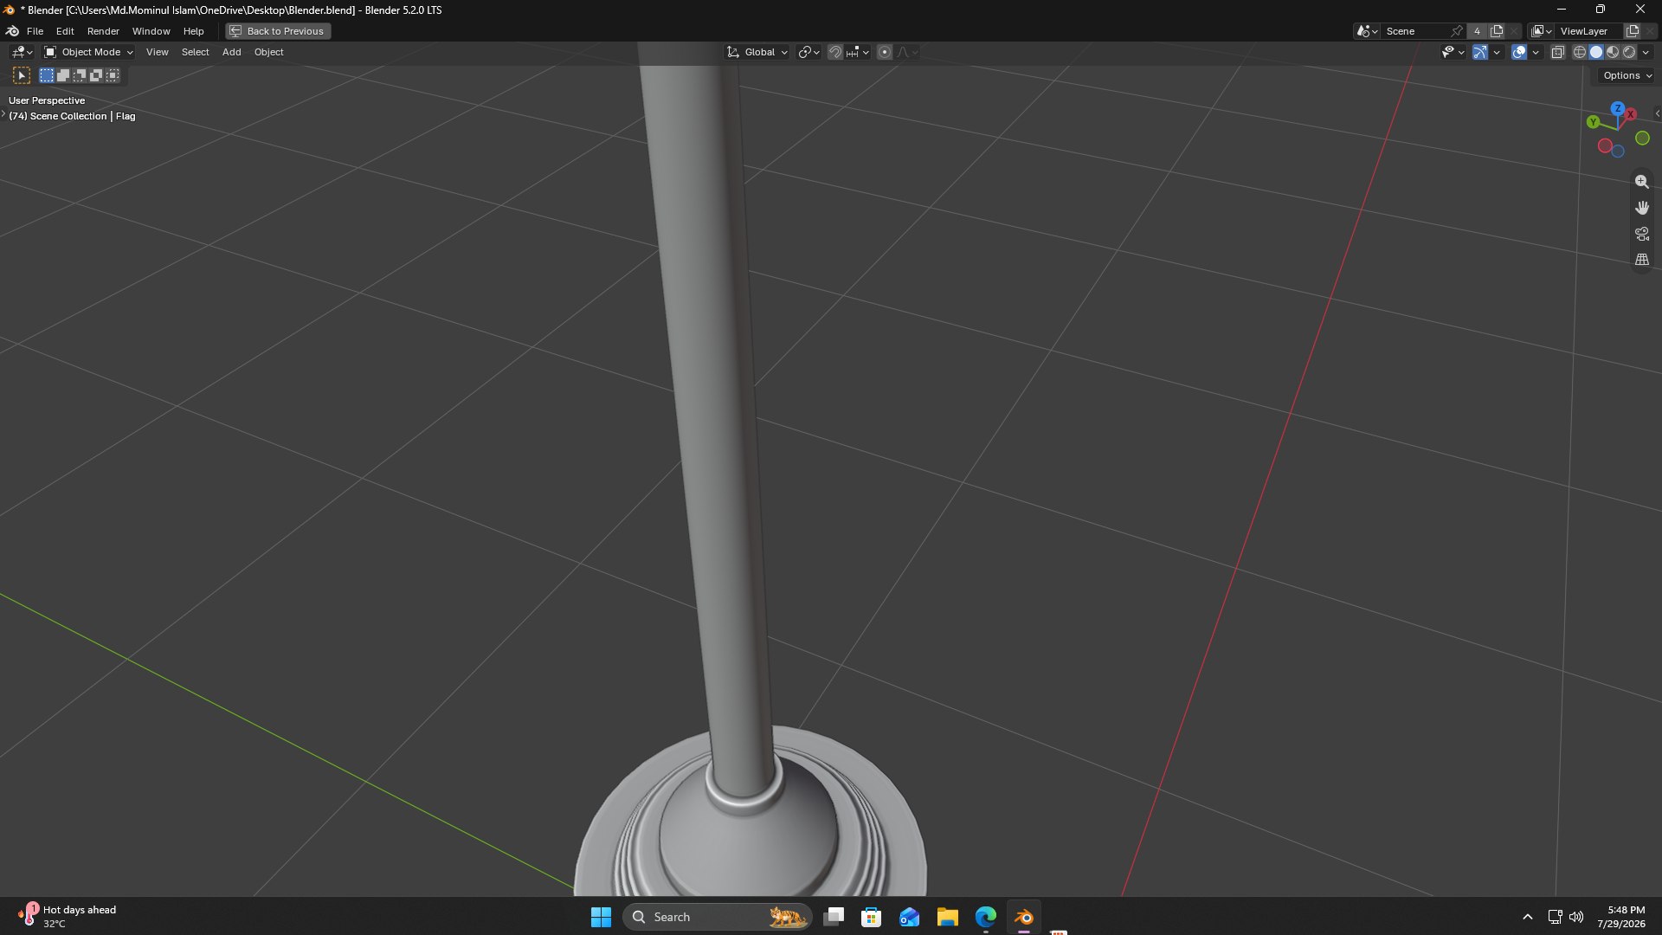Open the Options dropdown

point(1627,75)
